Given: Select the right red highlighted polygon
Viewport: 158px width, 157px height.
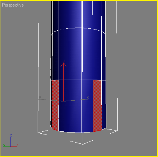Looking at the screenshot, I should click(x=97, y=106).
